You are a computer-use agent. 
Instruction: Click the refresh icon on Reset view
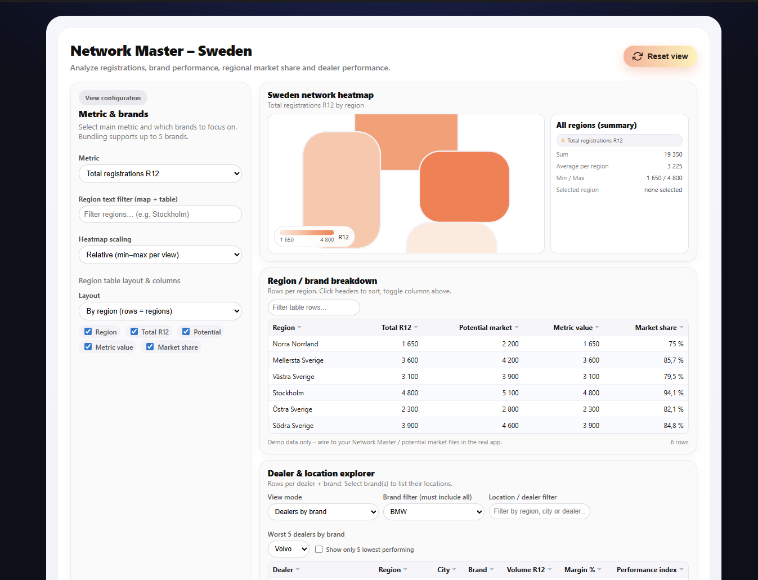(x=638, y=56)
